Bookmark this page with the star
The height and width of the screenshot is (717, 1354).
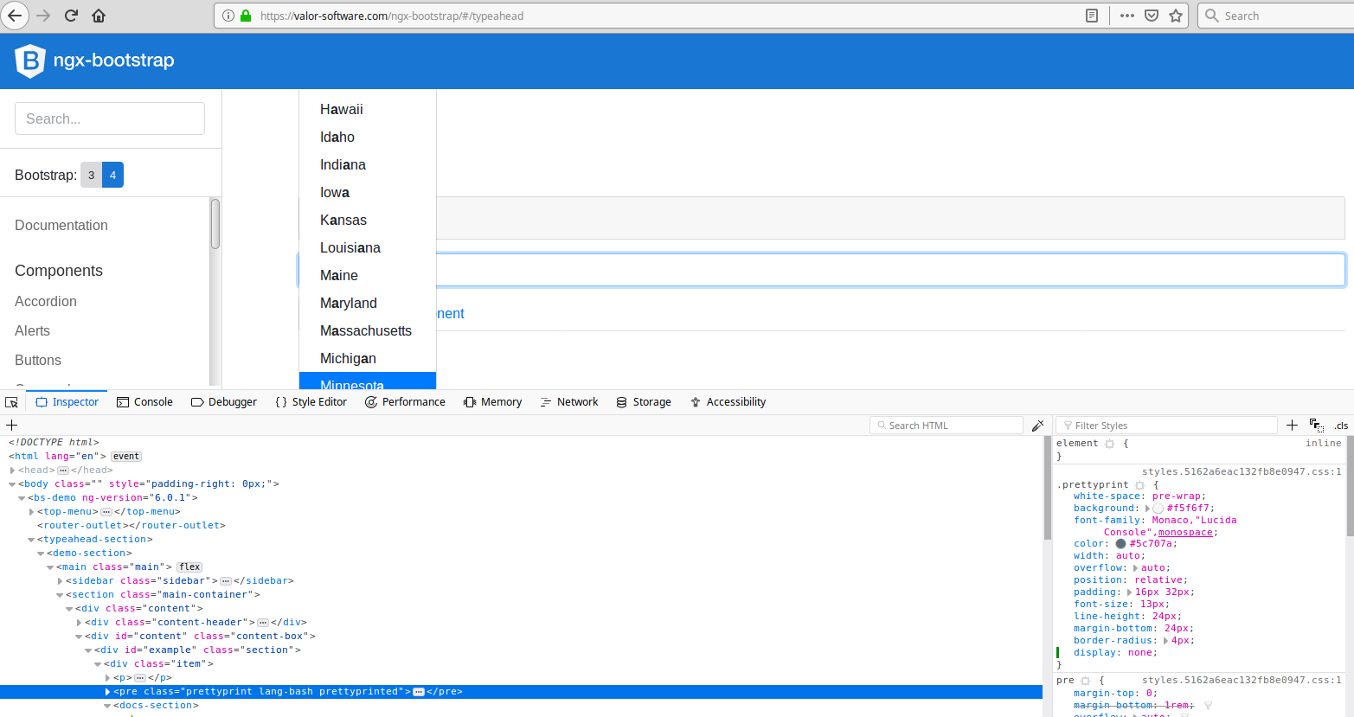point(1175,15)
